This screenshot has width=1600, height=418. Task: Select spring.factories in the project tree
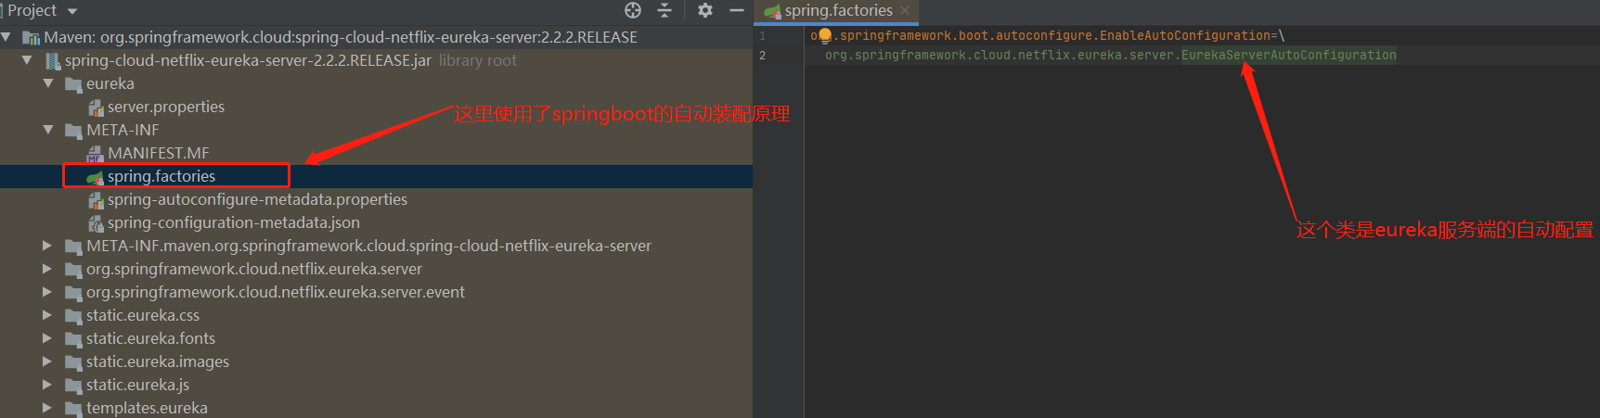161,176
